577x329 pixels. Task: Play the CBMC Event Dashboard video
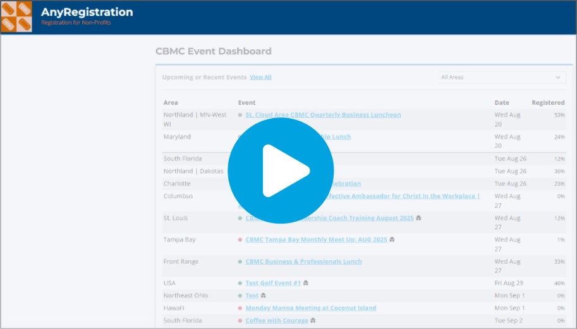click(281, 170)
